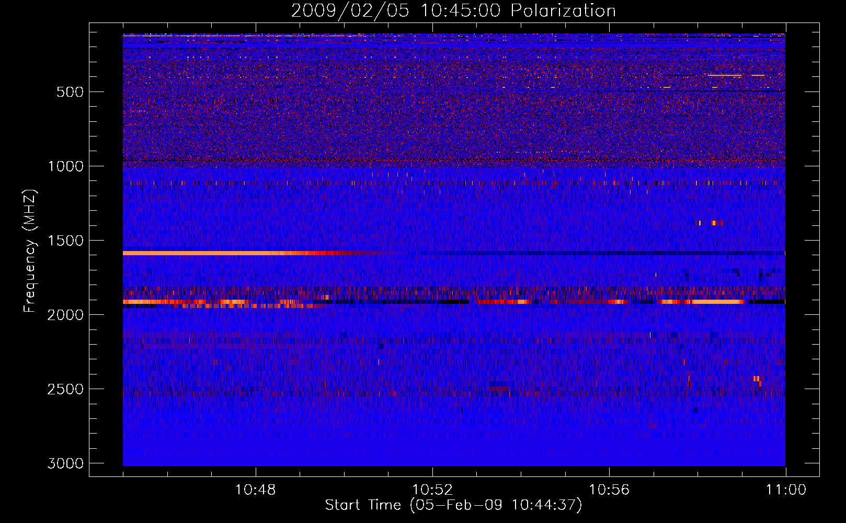Select the 1000 frequency tick label
Screen dimensions: 846x523
65,166
